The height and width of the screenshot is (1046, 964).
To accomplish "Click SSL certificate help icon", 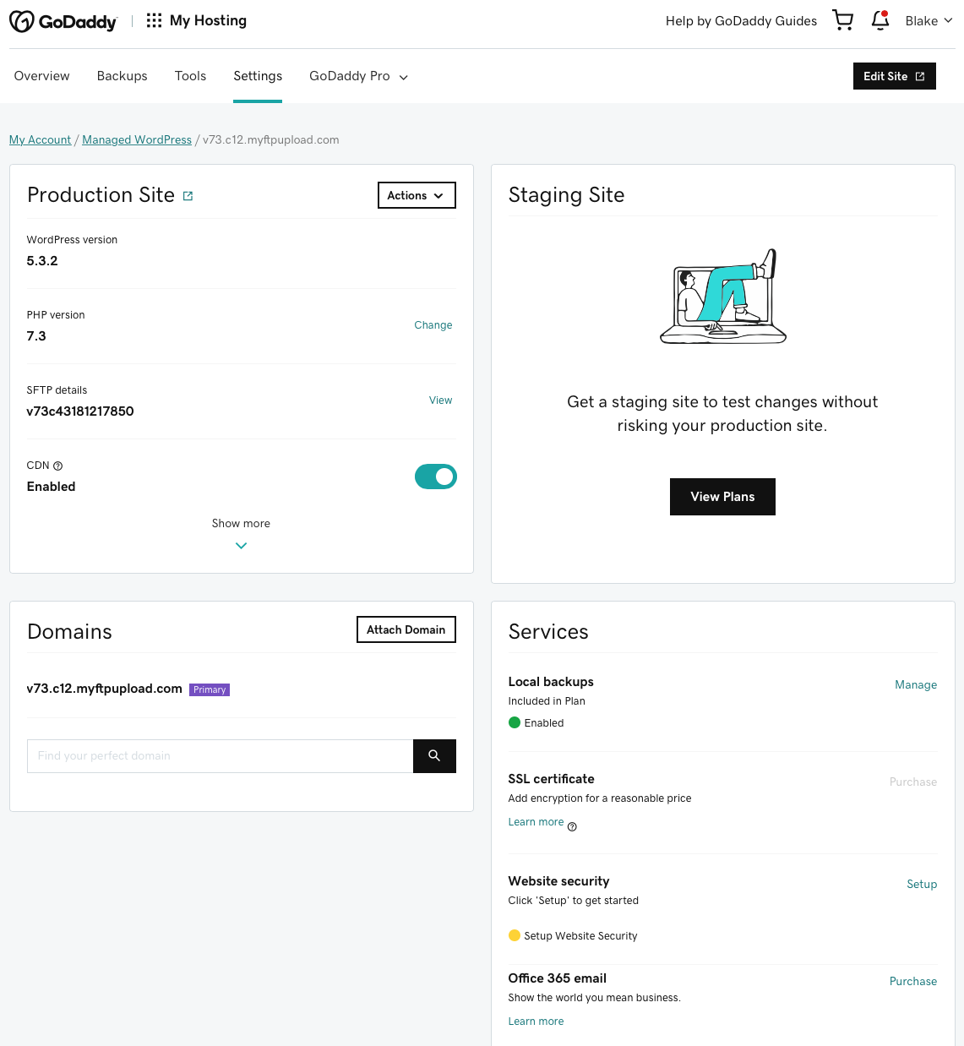I will [572, 827].
